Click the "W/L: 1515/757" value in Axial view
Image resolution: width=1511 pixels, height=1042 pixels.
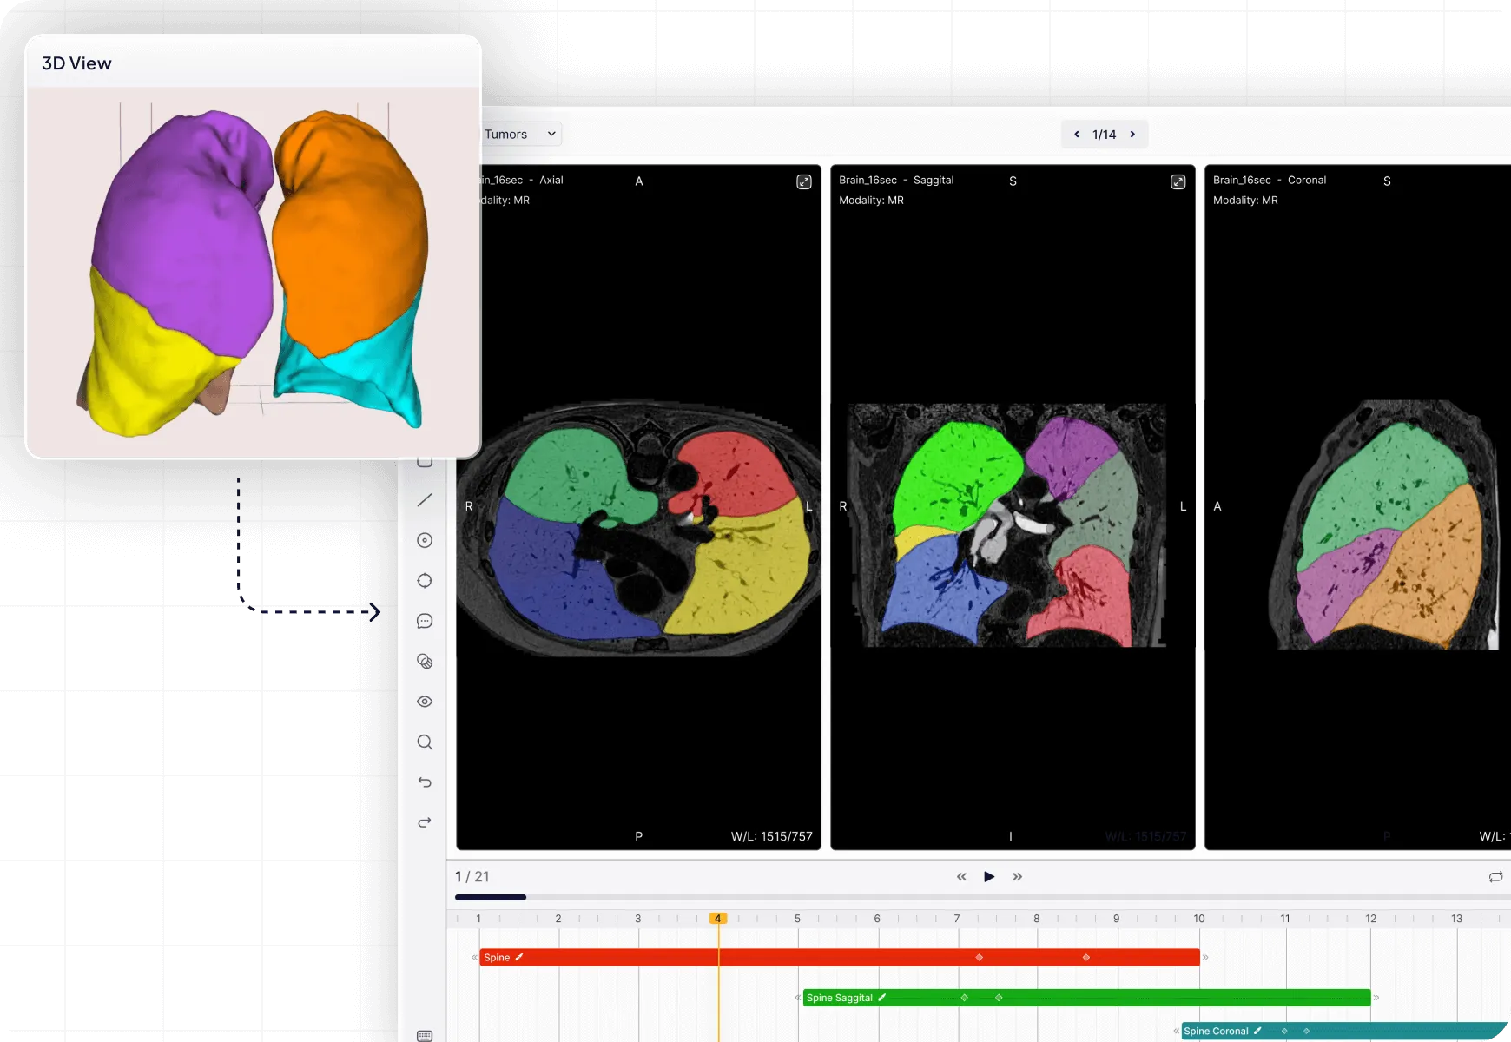[772, 836]
